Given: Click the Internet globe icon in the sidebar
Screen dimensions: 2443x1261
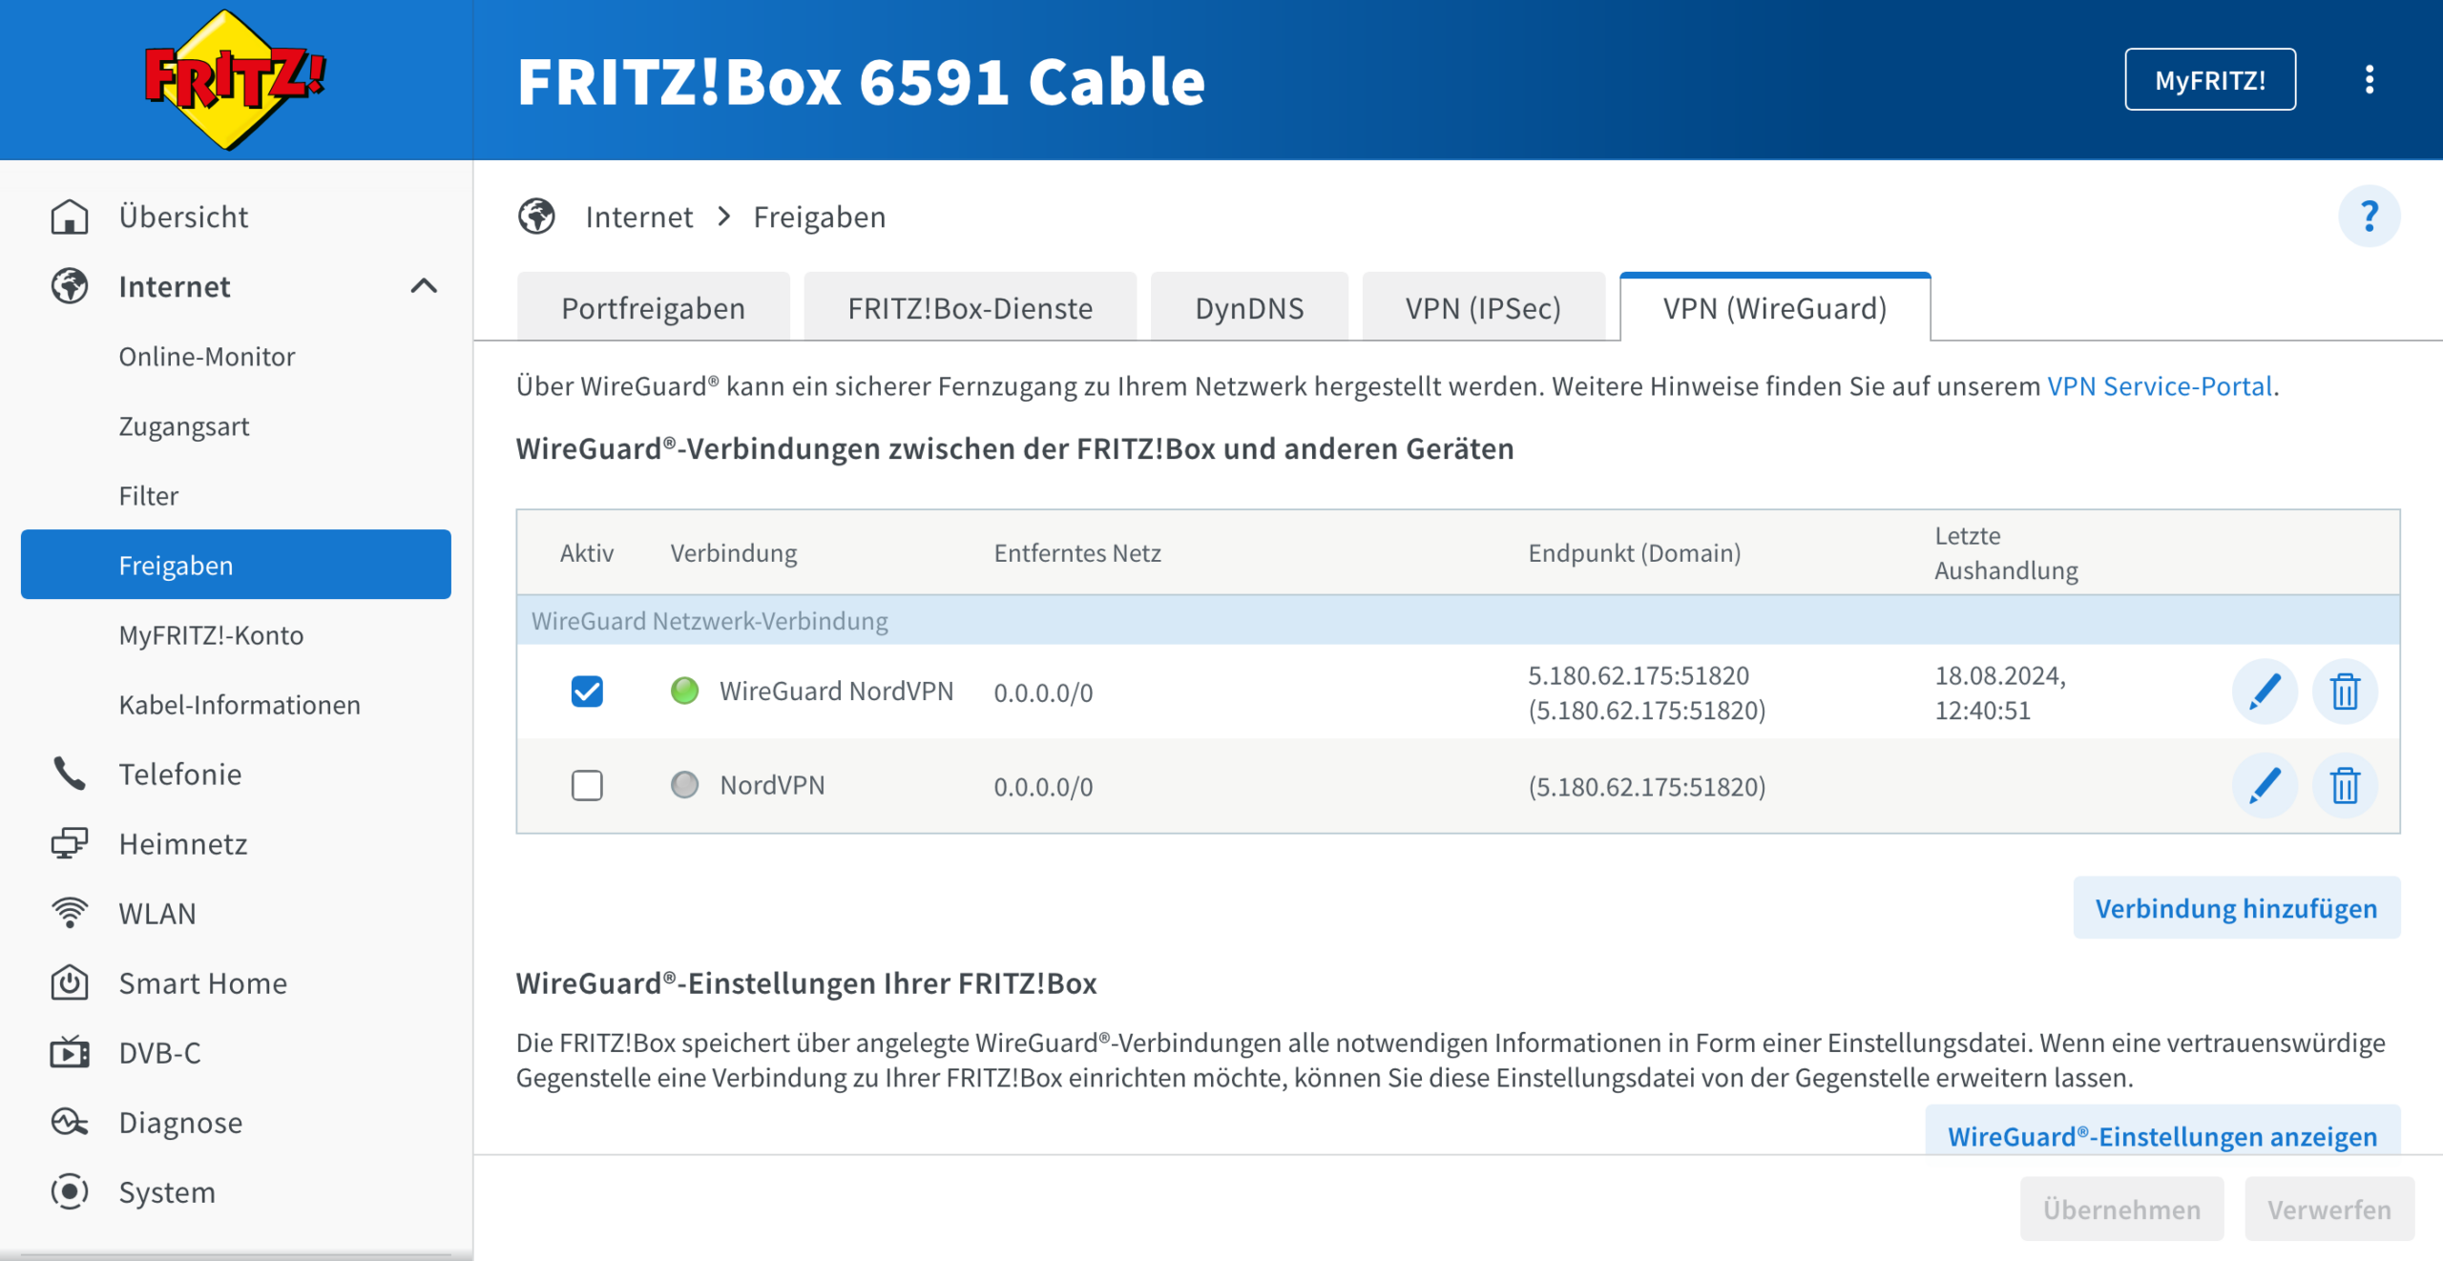Looking at the screenshot, I should [70, 286].
